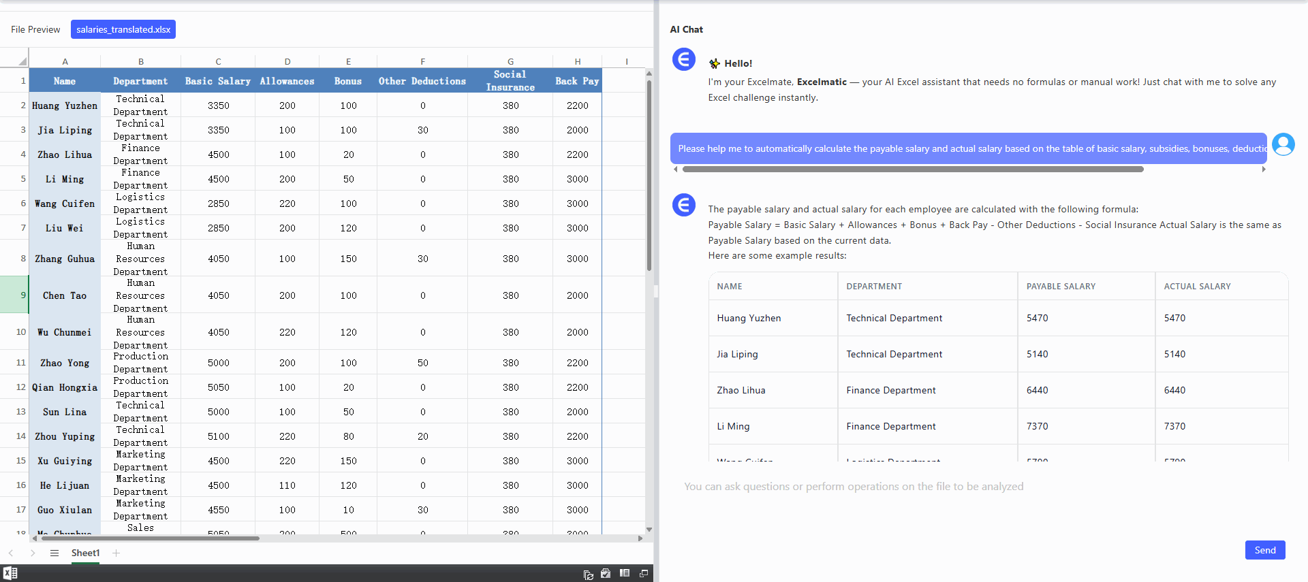
Task: Click the reading layout icon in the status bar
Action: (625, 574)
